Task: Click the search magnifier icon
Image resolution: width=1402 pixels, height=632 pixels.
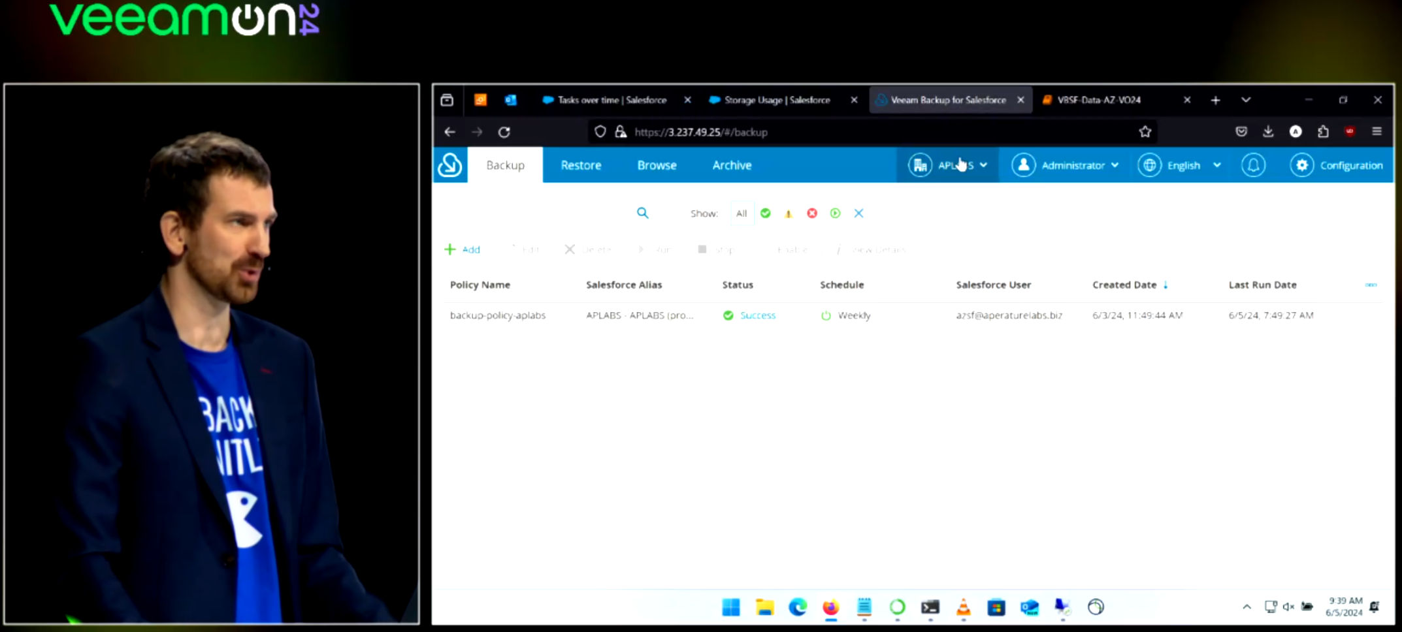Action: [643, 213]
